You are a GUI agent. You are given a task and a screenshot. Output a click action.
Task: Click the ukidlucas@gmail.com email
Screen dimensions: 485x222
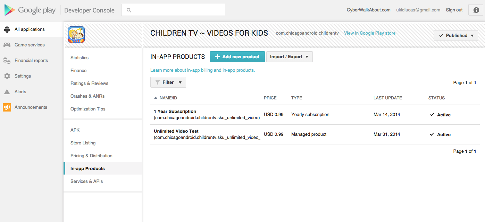(x=418, y=10)
